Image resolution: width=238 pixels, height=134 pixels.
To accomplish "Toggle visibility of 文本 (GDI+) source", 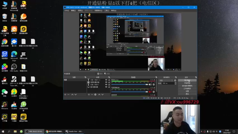I will (106, 85).
